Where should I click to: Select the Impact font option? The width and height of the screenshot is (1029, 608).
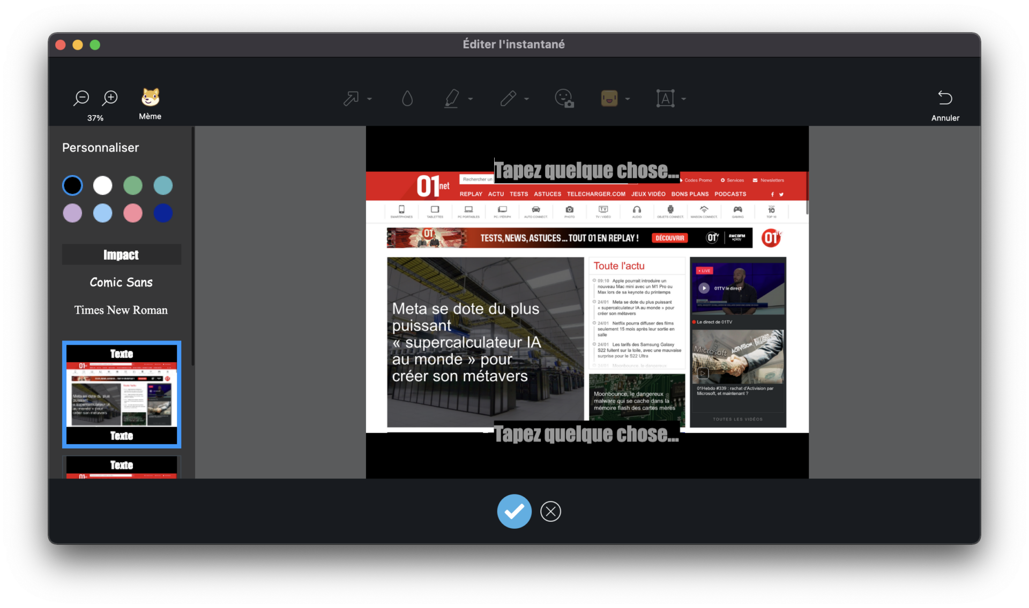[121, 255]
